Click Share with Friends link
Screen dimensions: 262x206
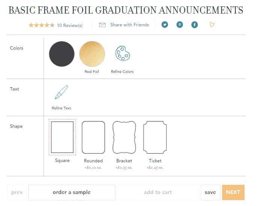(129, 25)
